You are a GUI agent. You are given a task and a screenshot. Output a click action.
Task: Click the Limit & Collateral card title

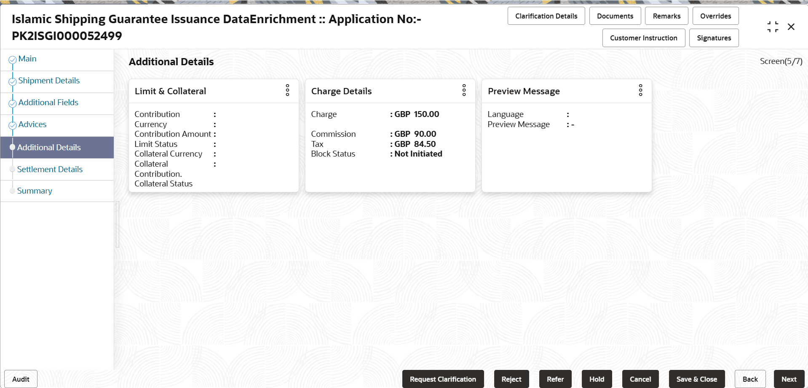[170, 91]
